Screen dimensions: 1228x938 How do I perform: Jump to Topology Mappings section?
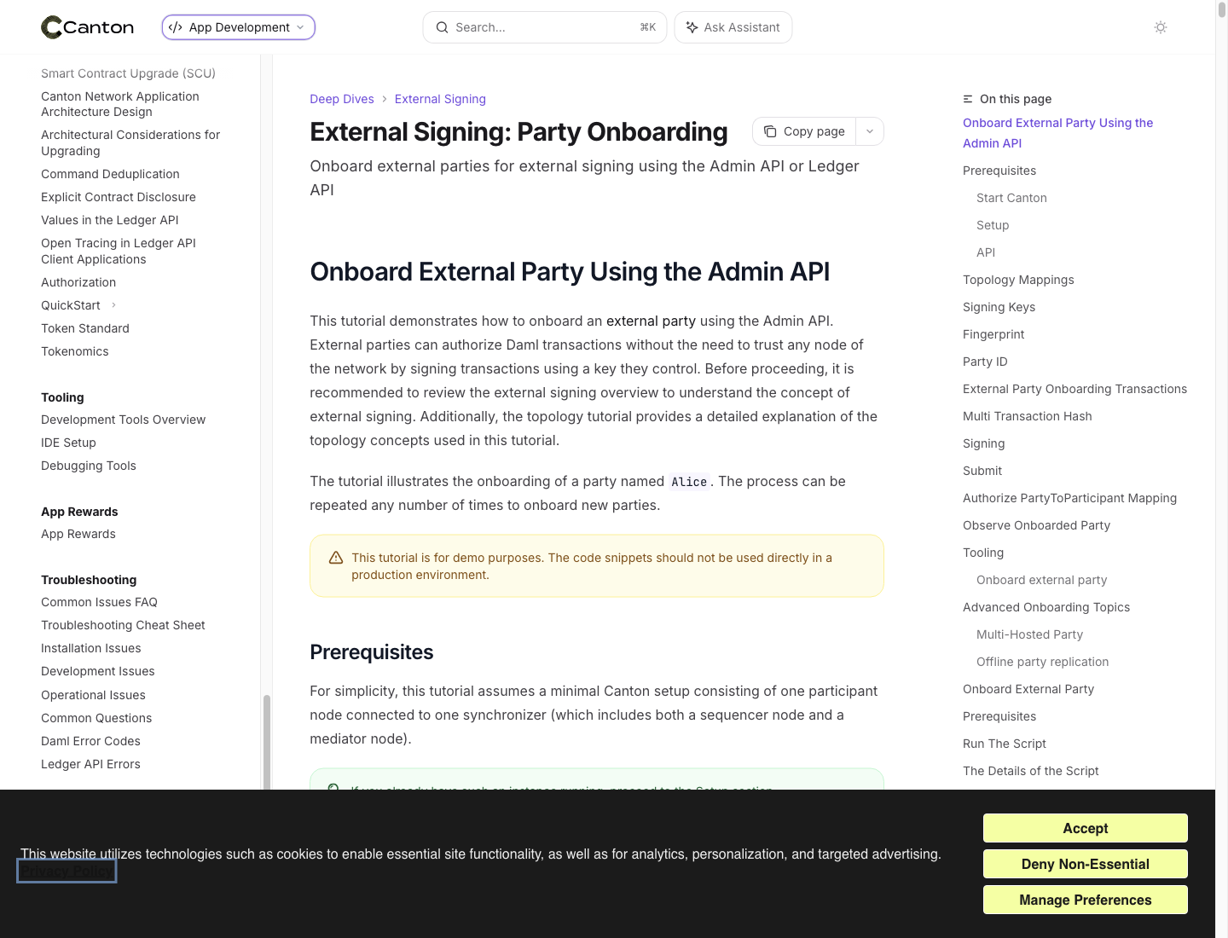[1018, 280]
